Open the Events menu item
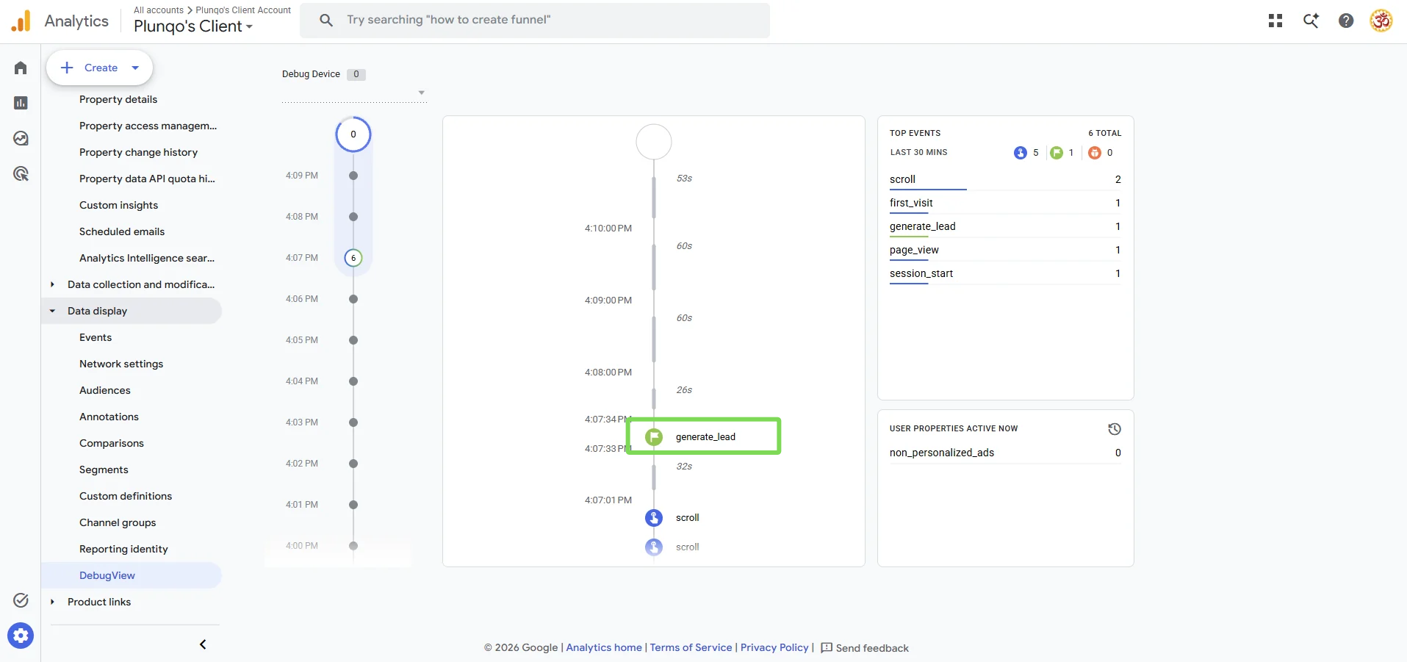 click(96, 337)
